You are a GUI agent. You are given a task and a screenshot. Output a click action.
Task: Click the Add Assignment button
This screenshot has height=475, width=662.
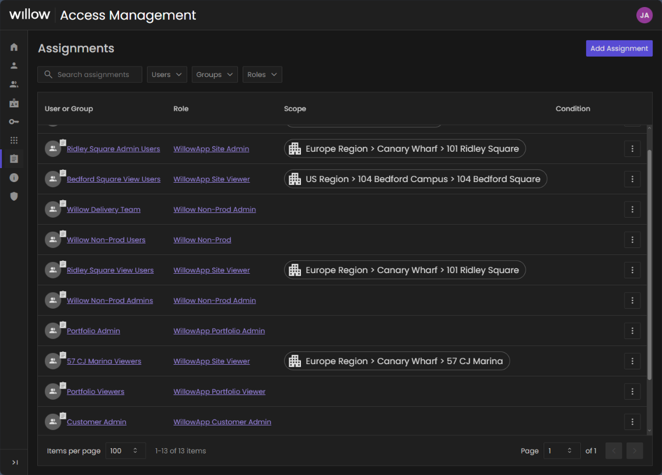tap(619, 48)
